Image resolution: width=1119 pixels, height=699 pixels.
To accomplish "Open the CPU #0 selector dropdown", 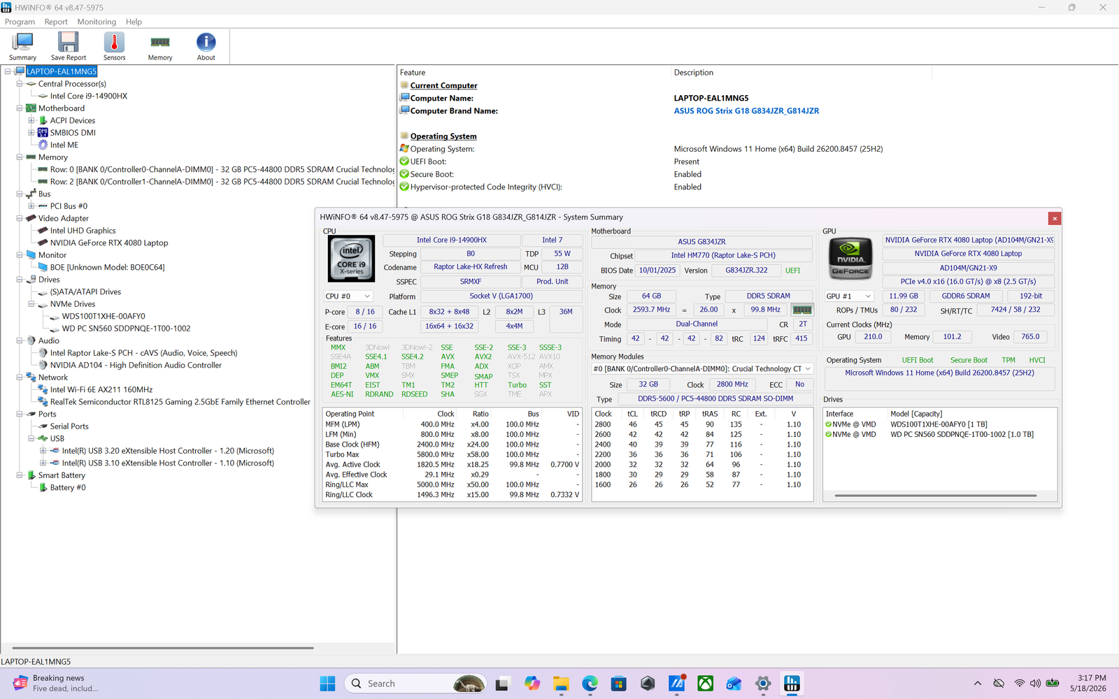I will (348, 296).
